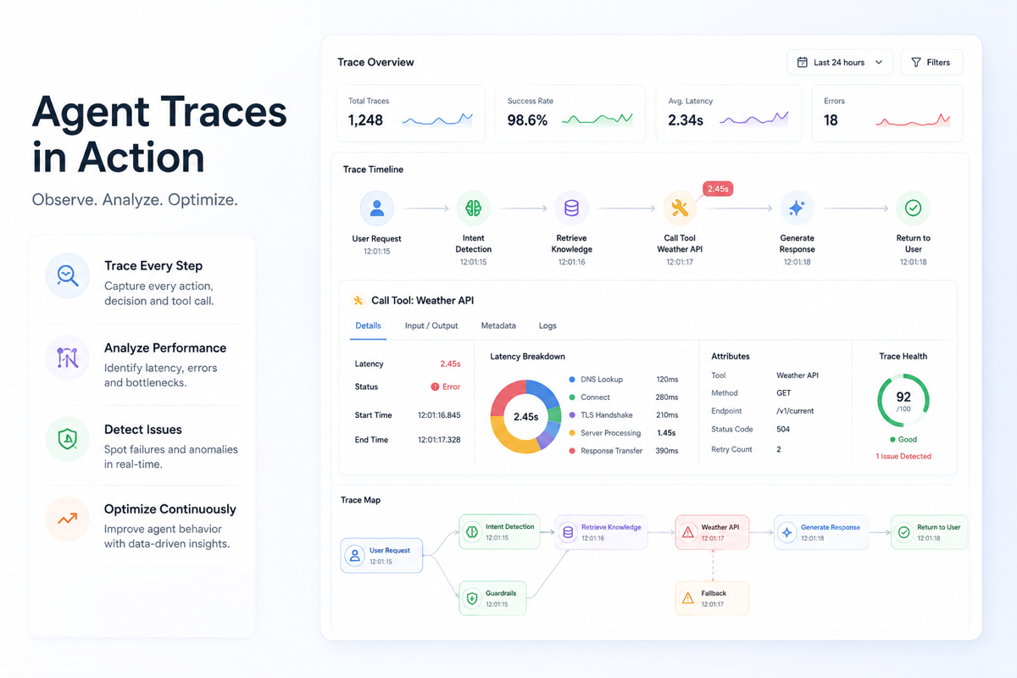Click the latency breakdown donut chart center
The width and height of the screenshot is (1017, 678).
525,417
